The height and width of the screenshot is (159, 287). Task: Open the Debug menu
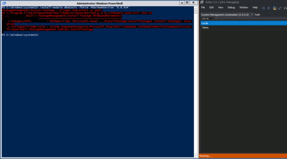(x=231, y=8)
